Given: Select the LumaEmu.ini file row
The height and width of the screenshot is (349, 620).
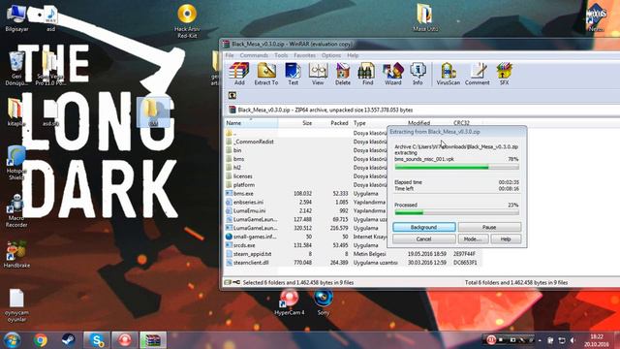Looking at the screenshot, I should click(x=306, y=211).
